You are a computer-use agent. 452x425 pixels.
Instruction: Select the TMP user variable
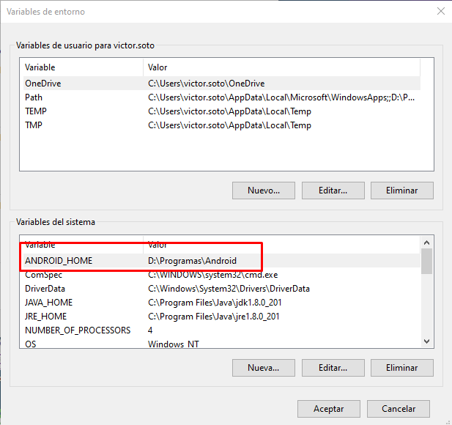34,125
